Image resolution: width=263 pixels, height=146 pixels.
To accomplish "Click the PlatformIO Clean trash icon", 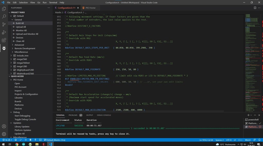I will tap(31, 140).
